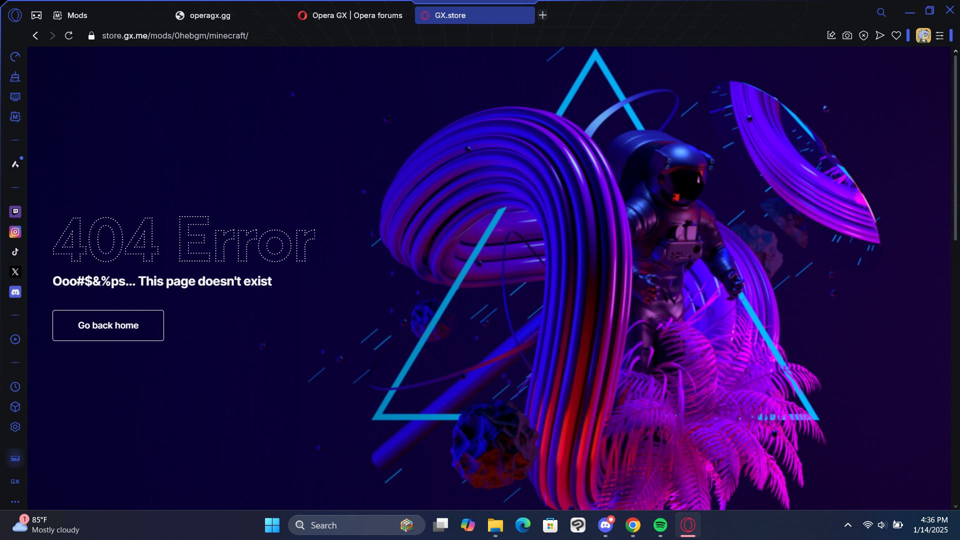Open My Flow send icon
Viewport: 960px width, 540px height.
click(x=880, y=35)
